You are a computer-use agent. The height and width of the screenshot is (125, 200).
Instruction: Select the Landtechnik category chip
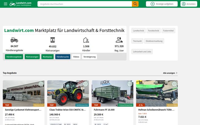138,31
